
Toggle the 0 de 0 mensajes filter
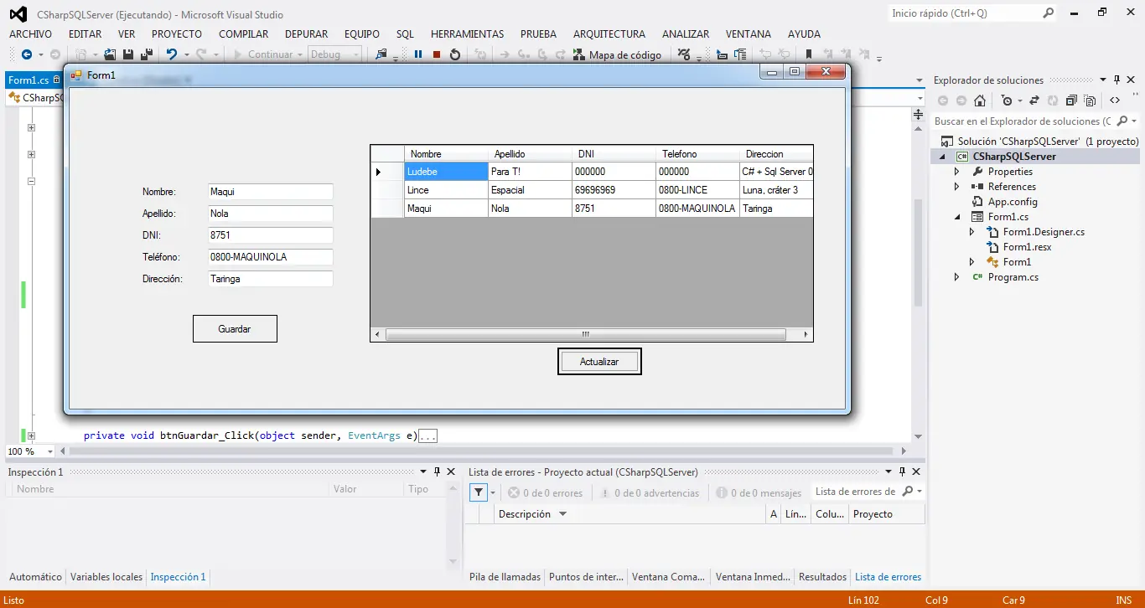[x=759, y=493]
